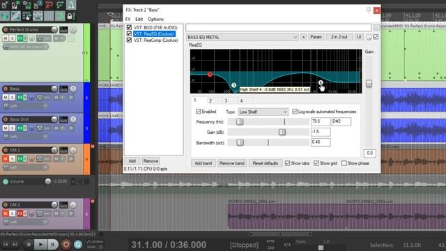The width and height of the screenshot is (446, 251).
Task: Open FX chain of Perfect Drums track
Action: click(x=20, y=38)
